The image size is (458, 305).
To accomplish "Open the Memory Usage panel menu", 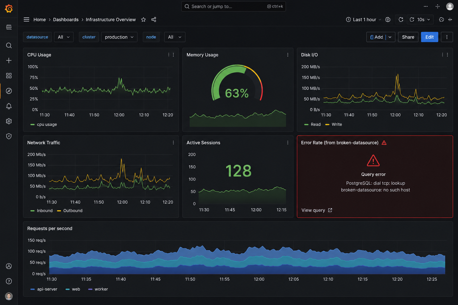I will (288, 55).
